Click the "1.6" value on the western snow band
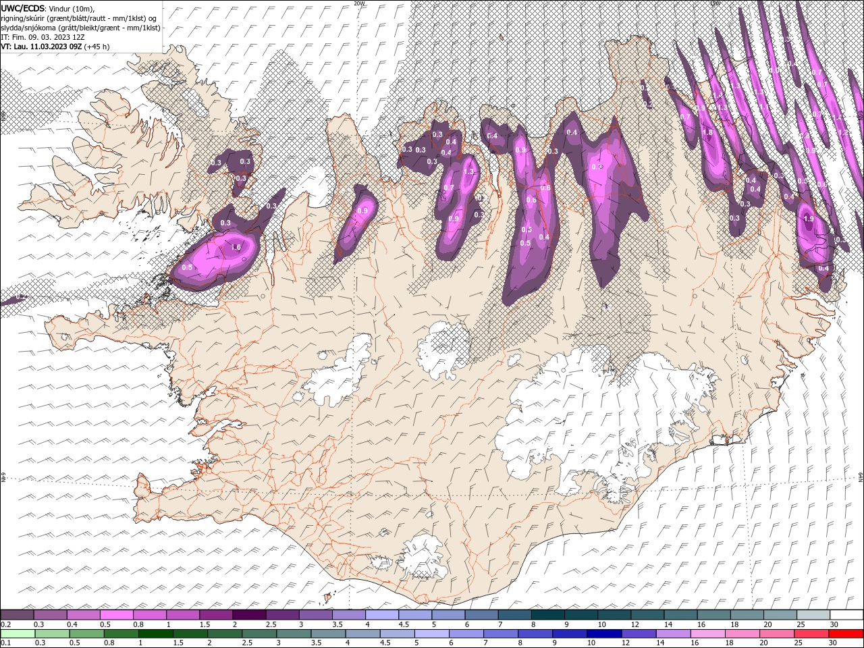 point(236,248)
